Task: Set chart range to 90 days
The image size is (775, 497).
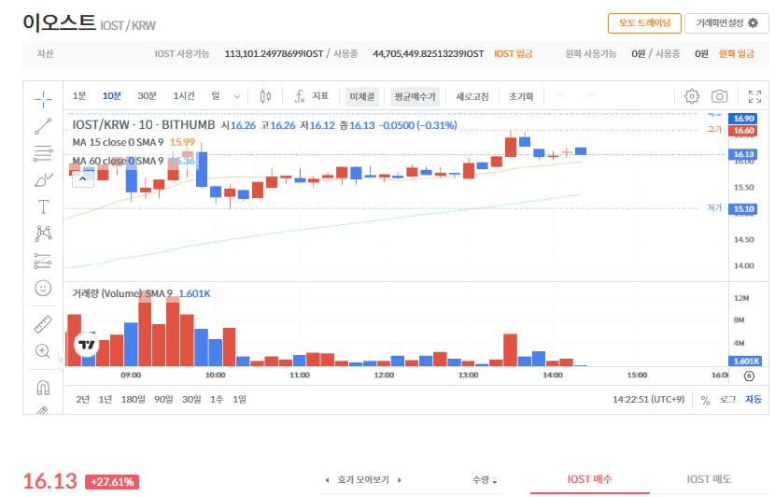Action: [x=163, y=400]
